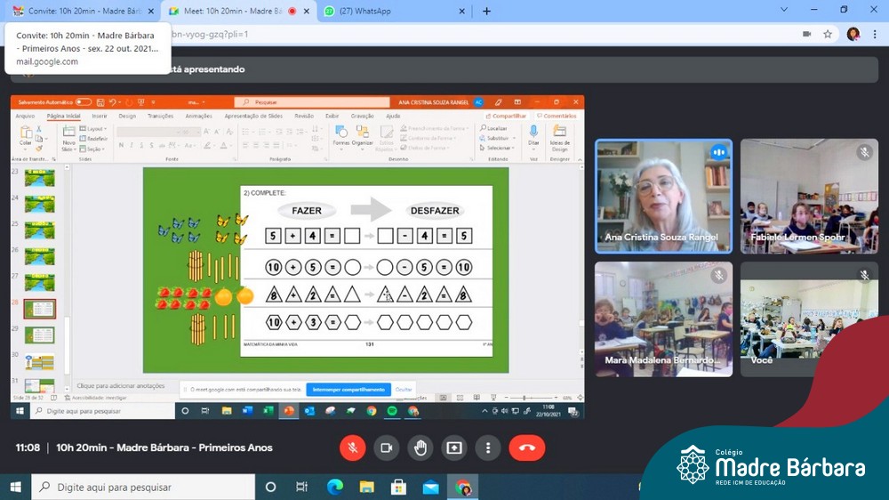Open 'Revisão' ribbon tab in PowerPoint
This screenshot has height=500, width=889.
coord(304,116)
